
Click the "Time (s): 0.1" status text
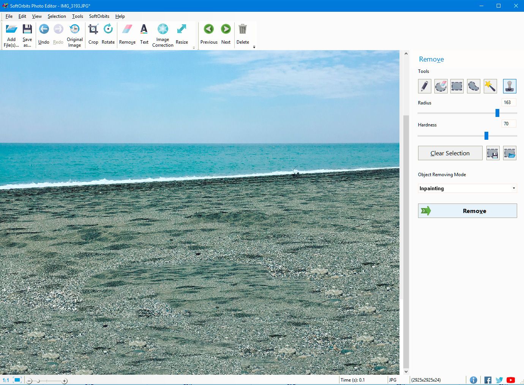click(x=352, y=380)
